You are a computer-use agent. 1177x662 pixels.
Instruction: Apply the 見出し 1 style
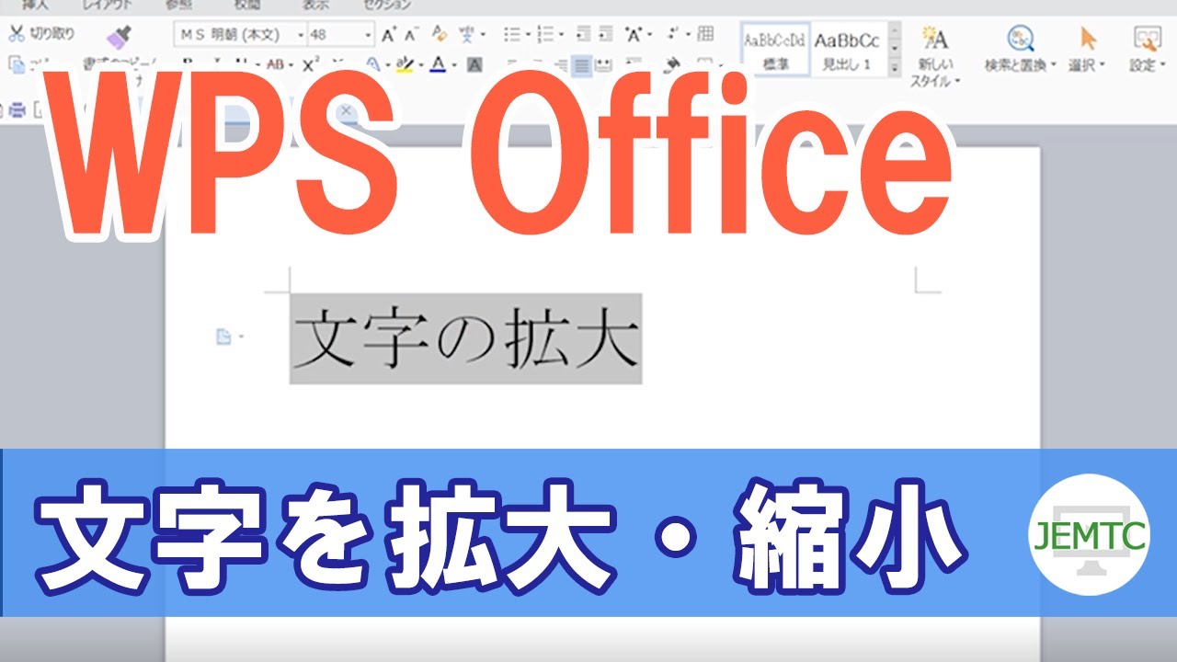tap(847, 49)
